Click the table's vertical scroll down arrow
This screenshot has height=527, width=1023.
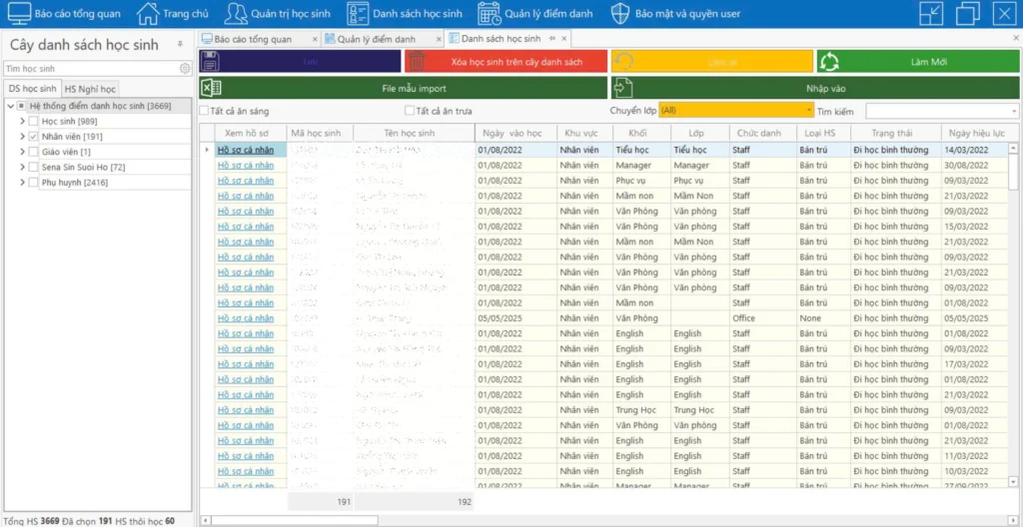click(x=1013, y=482)
